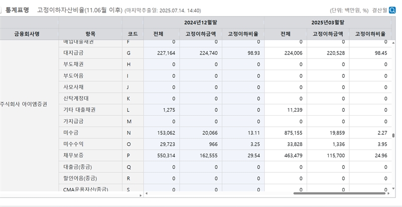Click the 통계표명 title label
The image size is (402, 207).
point(17,10)
